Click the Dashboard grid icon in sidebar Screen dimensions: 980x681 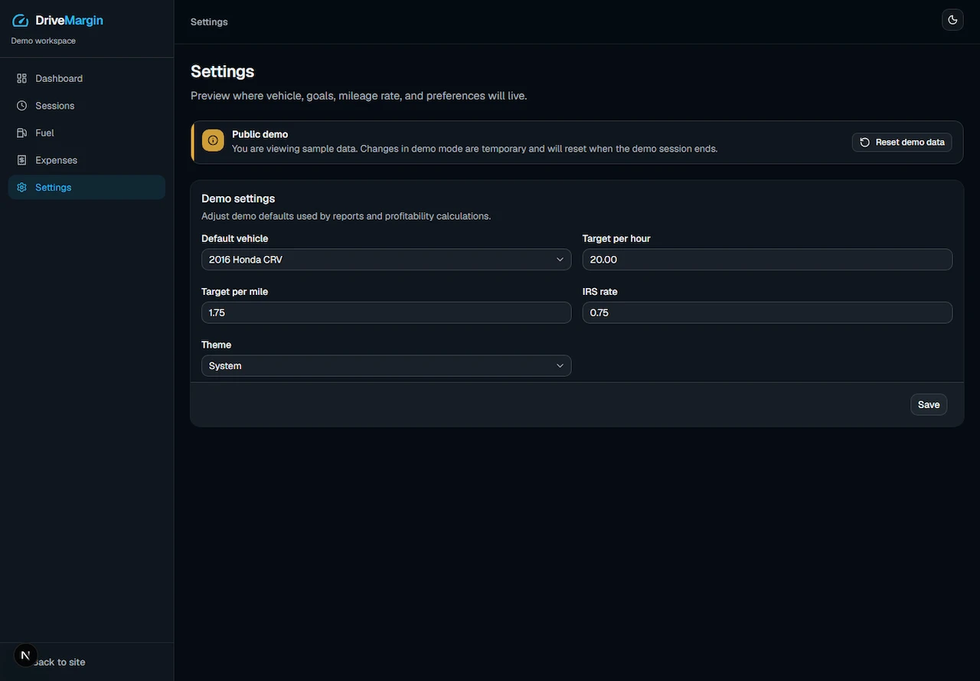21,78
